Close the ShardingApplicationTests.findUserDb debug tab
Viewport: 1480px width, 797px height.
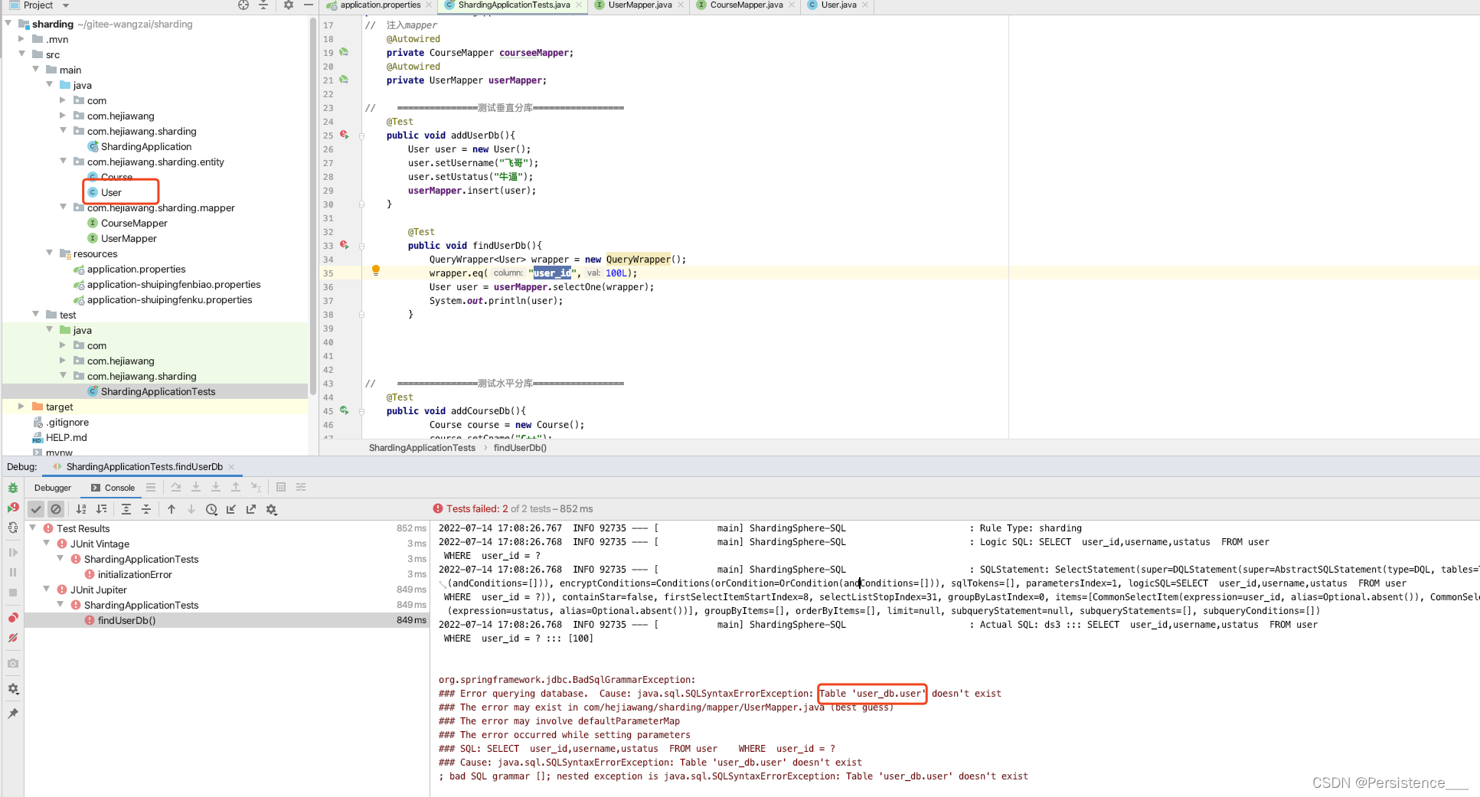coord(231,467)
